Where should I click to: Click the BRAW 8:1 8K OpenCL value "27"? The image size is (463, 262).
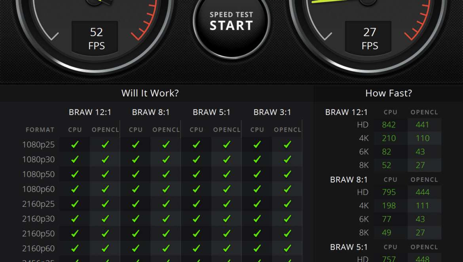[420, 232]
